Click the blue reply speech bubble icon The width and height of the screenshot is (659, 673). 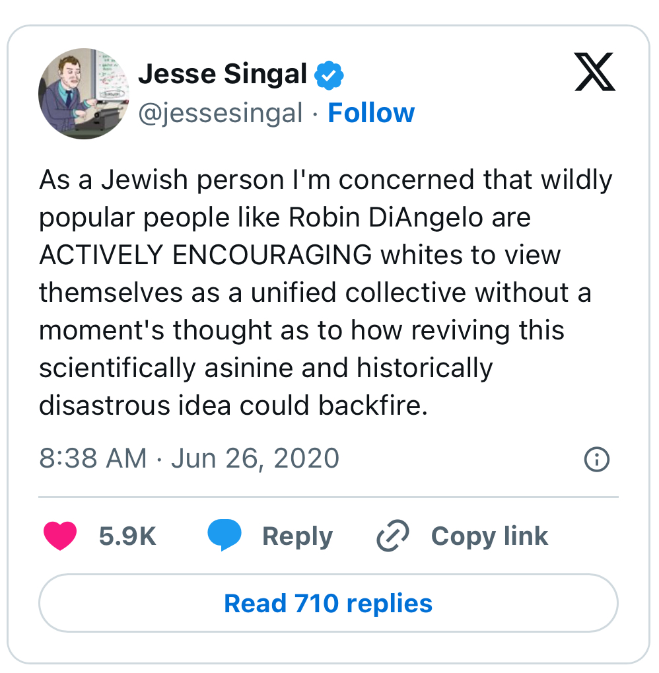224,536
